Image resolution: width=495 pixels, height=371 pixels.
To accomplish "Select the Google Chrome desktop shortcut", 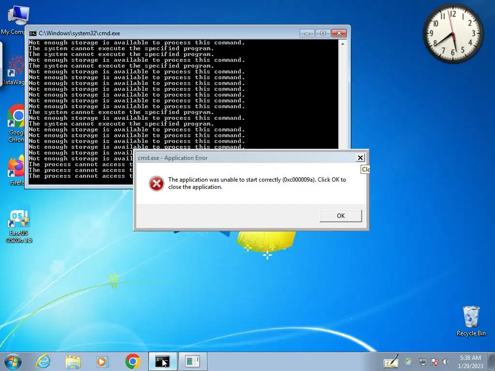I will [15, 124].
